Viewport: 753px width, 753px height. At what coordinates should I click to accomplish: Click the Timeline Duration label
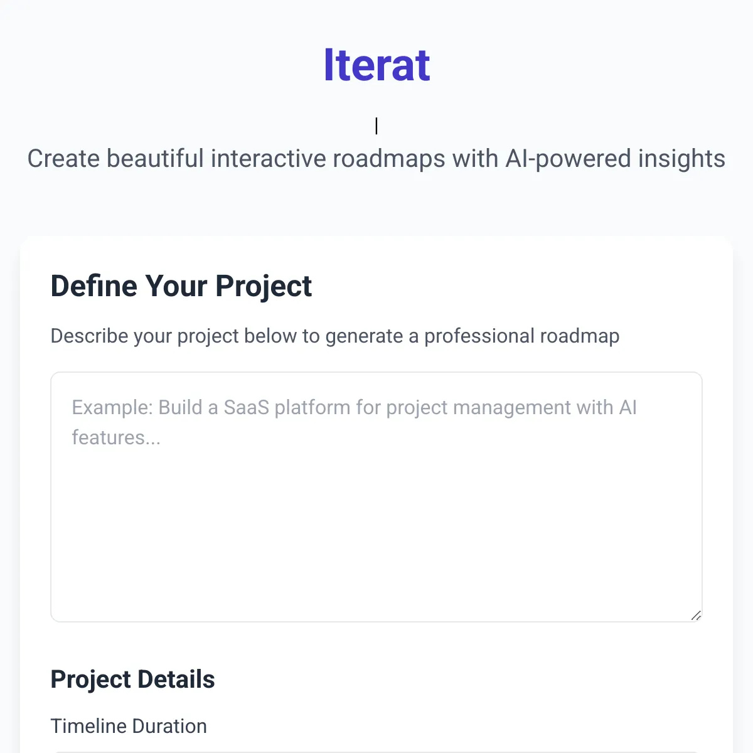(x=129, y=726)
